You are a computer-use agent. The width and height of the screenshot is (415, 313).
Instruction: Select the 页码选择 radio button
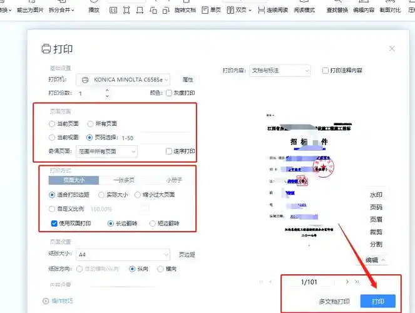point(90,138)
